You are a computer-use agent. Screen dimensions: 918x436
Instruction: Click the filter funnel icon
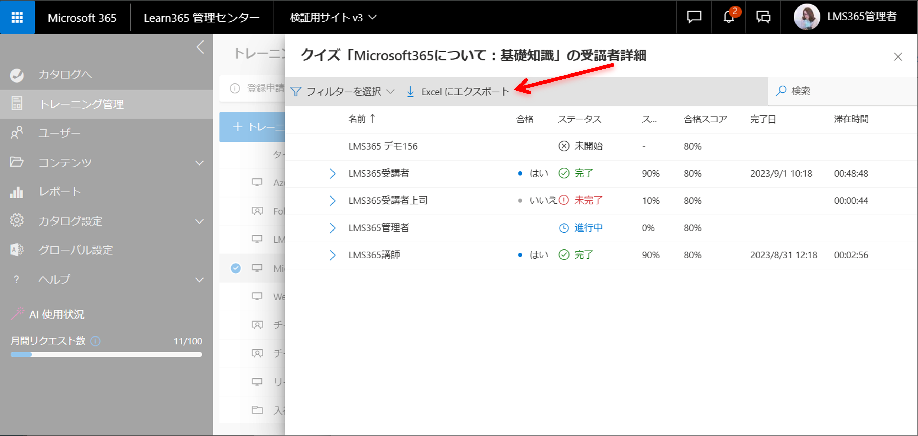pos(295,92)
